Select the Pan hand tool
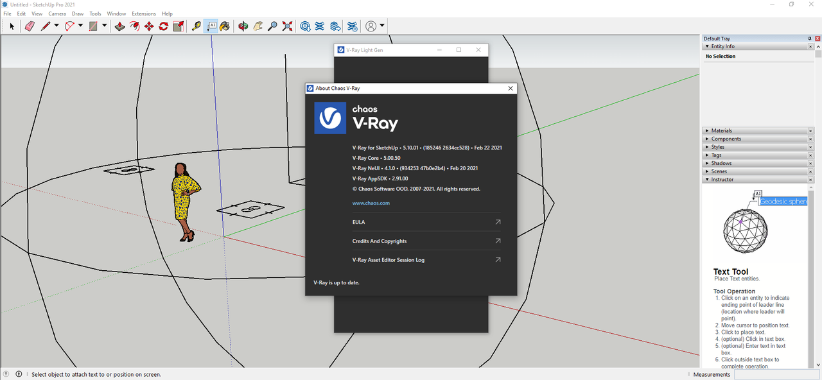Screen dimensions: 822x380 [x=258, y=26]
